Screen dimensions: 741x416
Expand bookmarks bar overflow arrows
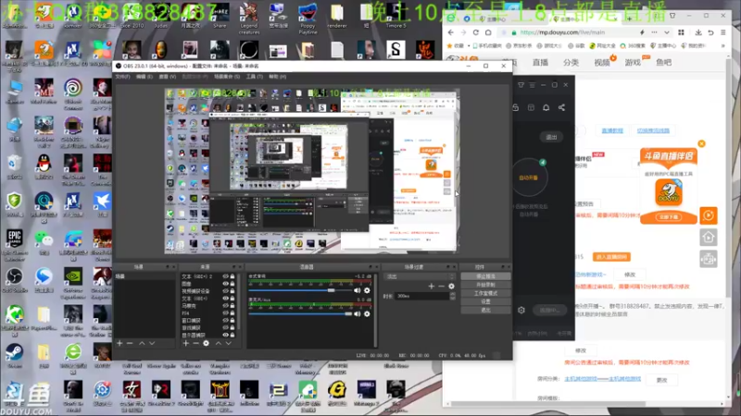pyautogui.click(x=722, y=45)
